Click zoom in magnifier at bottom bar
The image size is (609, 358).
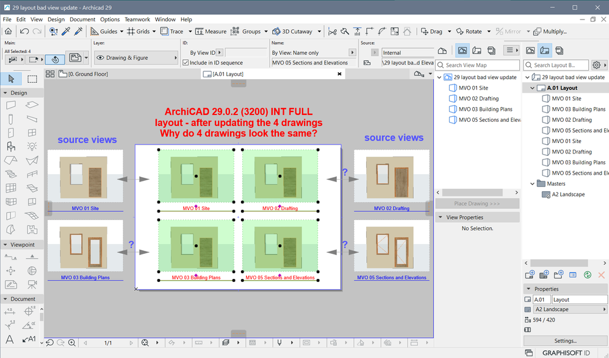[x=72, y=343]
